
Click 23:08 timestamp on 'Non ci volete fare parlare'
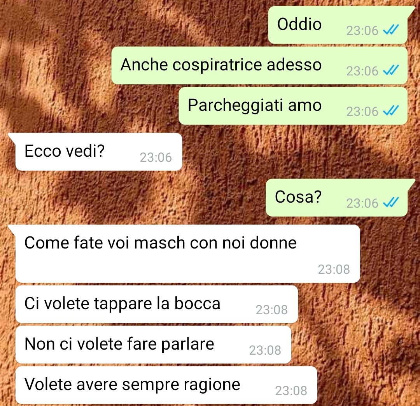coord(265,350)
